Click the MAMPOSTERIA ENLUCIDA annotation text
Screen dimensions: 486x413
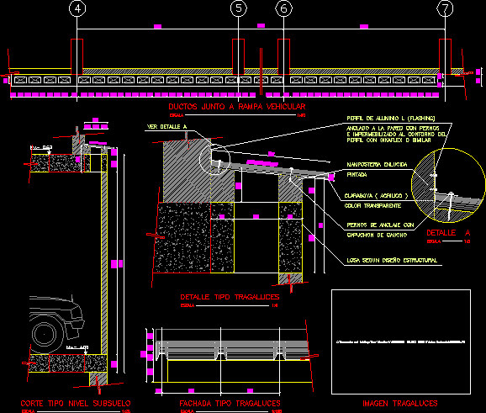tap(377, 165)
